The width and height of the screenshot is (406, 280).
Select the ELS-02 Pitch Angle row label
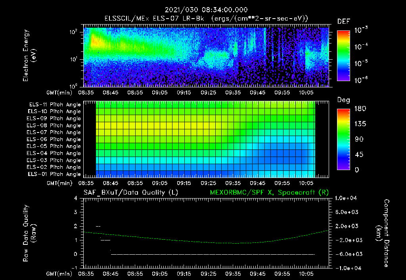tap(54, 167)
